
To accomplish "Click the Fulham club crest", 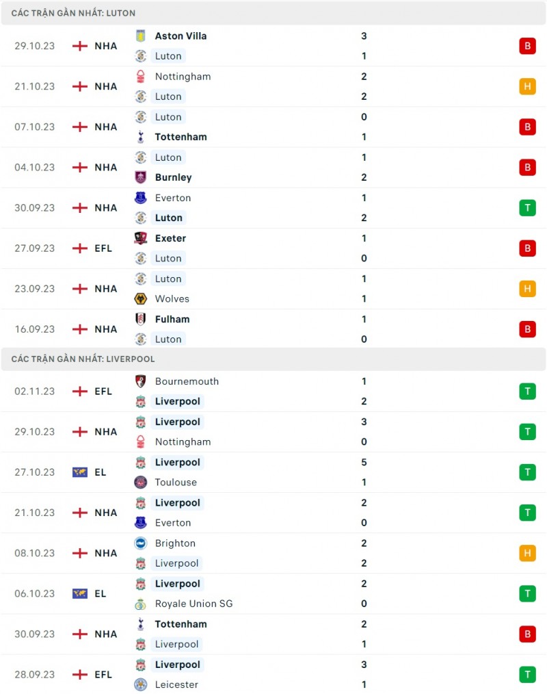I will coord(141,319).
